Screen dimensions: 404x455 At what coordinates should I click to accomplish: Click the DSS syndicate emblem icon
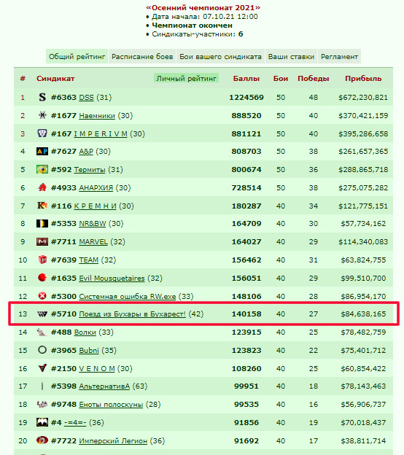tap(42, 97)
